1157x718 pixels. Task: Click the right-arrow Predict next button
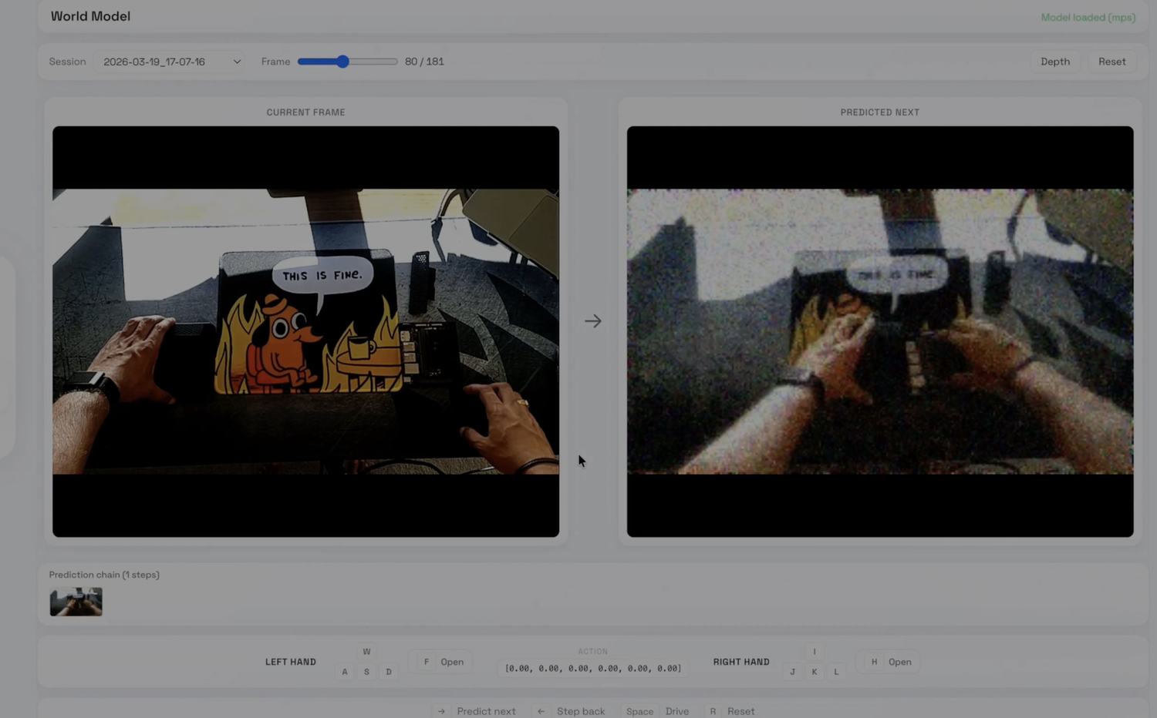(x=475, y=711)
